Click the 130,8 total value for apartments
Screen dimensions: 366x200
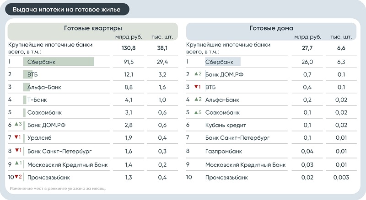tap(129, 48)
